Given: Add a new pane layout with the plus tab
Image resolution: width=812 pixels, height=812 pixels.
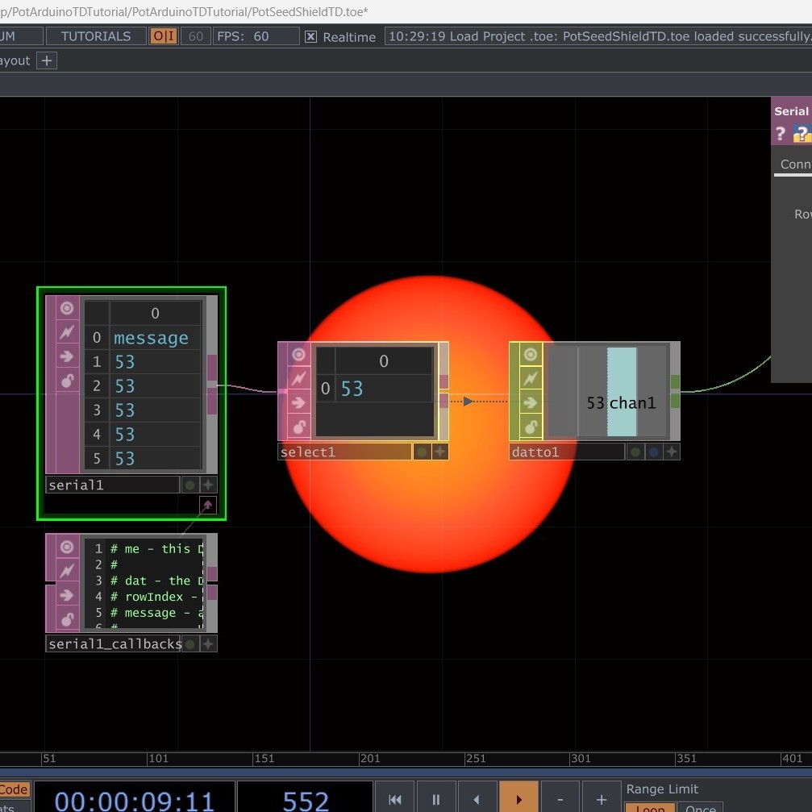Looking at the screenshot, I should click(46, 60).
